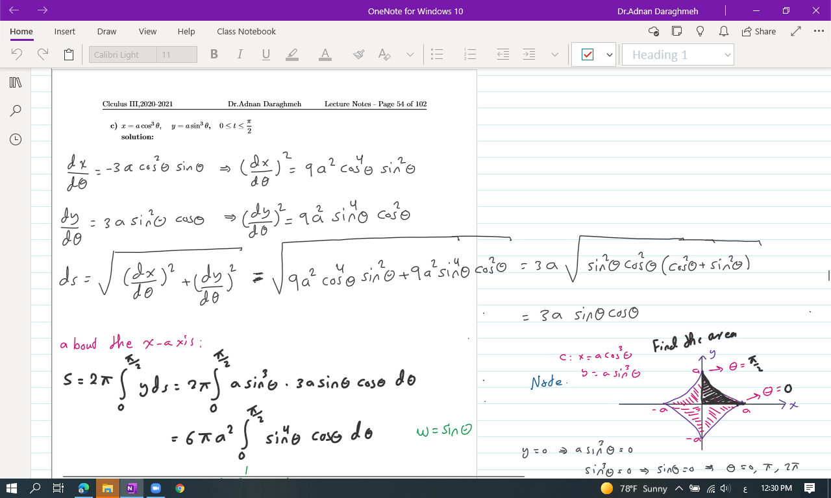The height and width of the screenshot is (498, 831).
Task: Click the Back arrow in title bar
Action: point(14,10)
